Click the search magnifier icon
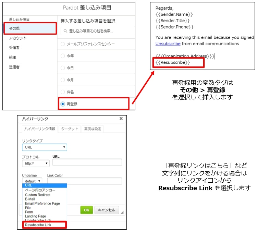Viewport: 257px width, 231px height. (x=65, y=31)
